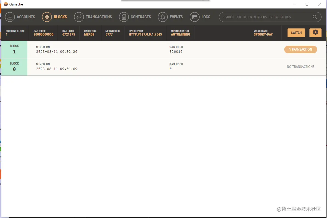This screenshot has height=218, width=327.
Task: Click the SWITCH workspace button
Action: pyautogui.click(x=296, y=33)
